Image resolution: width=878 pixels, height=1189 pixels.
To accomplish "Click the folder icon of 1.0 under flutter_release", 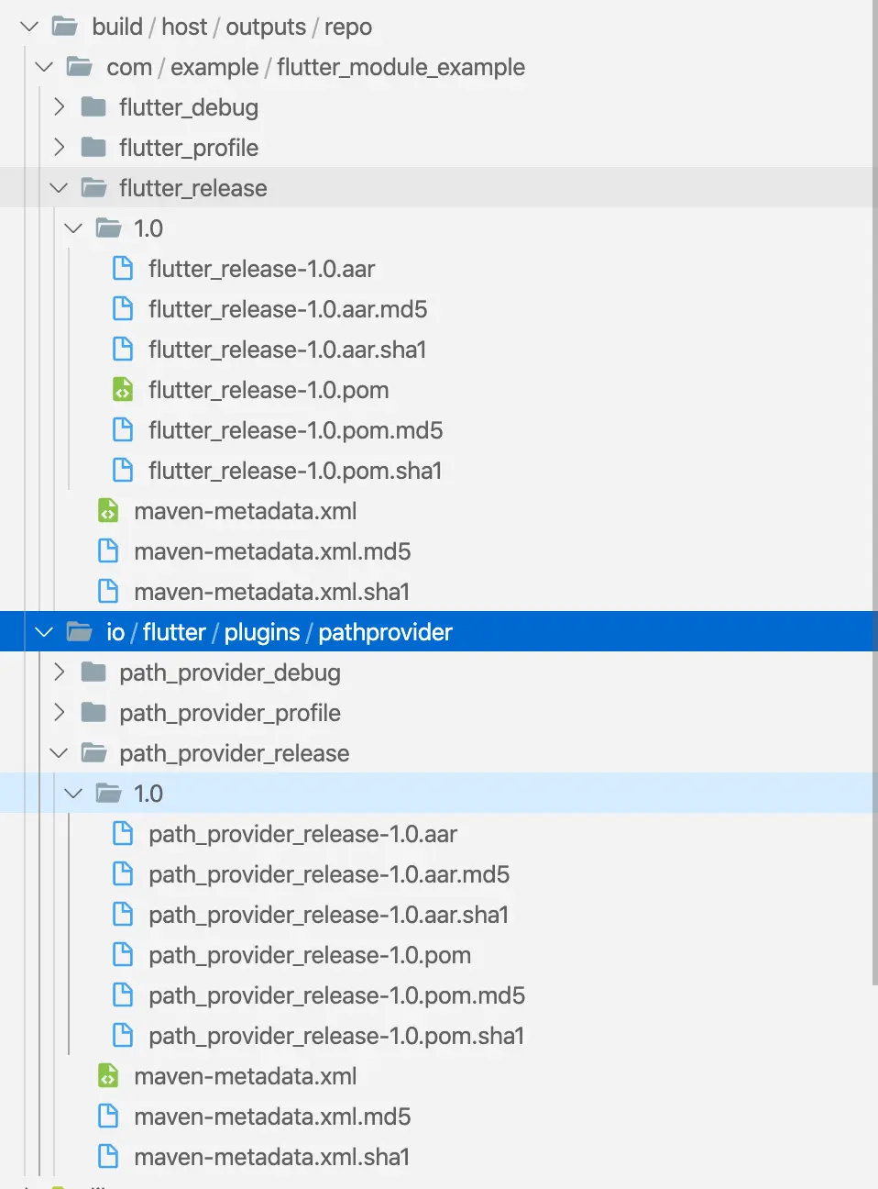I will pos(109,228).
